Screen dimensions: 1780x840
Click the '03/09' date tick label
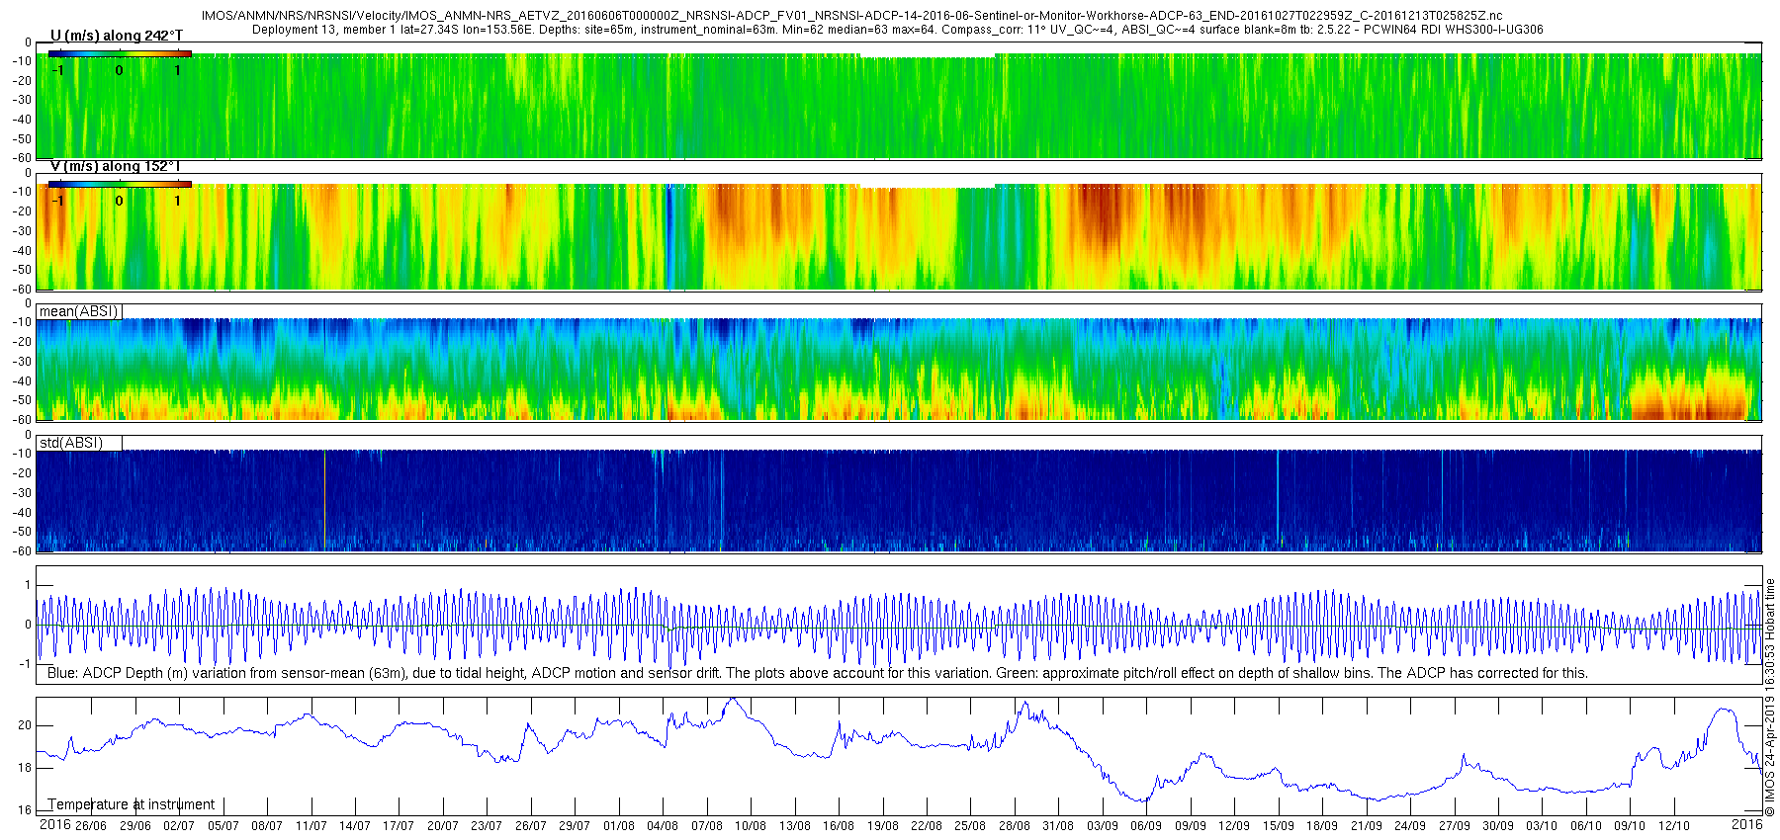pyautogui.click(x=1103, y=826)
